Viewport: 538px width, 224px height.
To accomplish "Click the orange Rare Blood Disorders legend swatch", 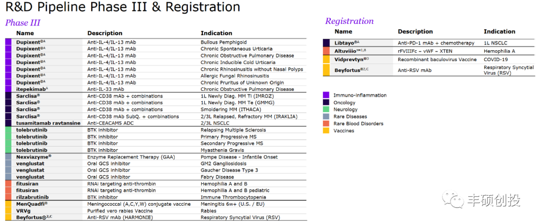I will click(326, 124).
